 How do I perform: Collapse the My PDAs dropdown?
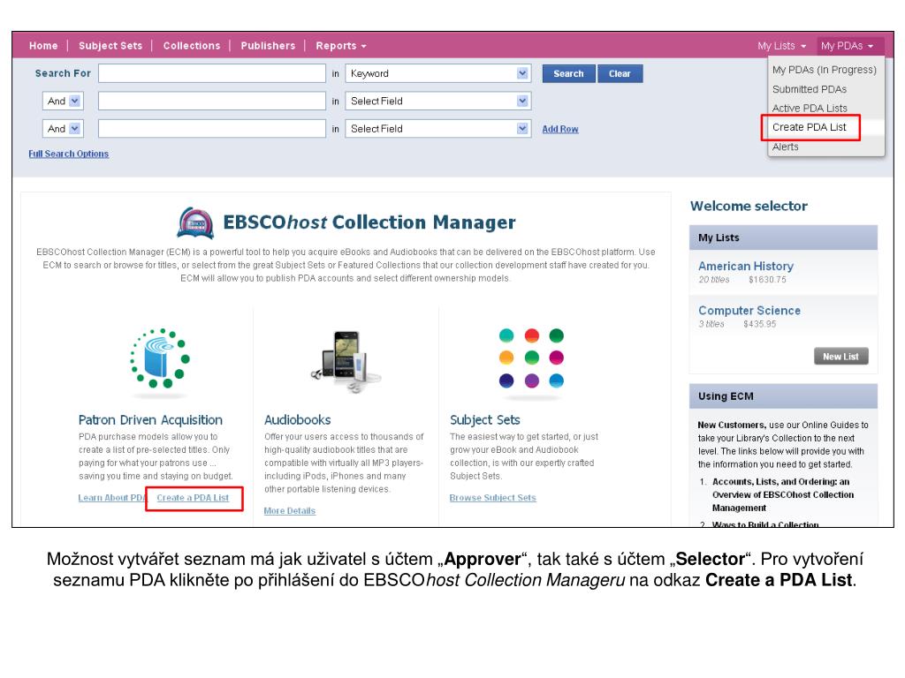click(x=848, y=46)
